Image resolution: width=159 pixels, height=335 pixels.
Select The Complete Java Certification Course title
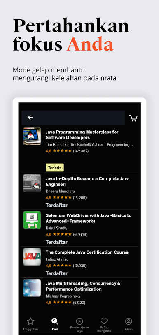[x=87, y=252]
